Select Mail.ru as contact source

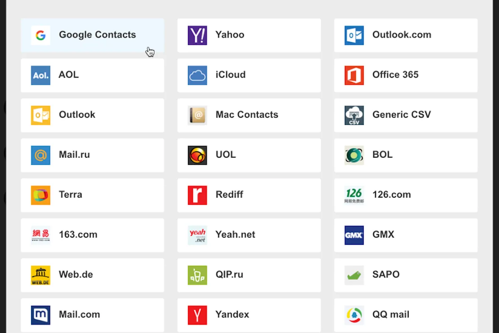point(92,155)
